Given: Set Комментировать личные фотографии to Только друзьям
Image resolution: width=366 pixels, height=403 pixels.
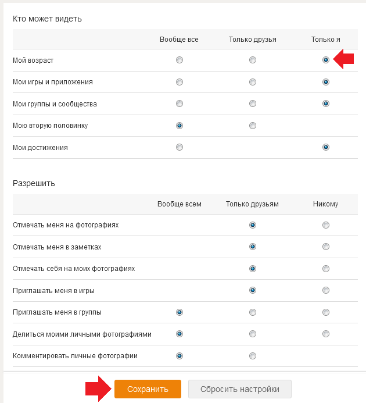Looking at the screenshot, I should coord(253,356).
